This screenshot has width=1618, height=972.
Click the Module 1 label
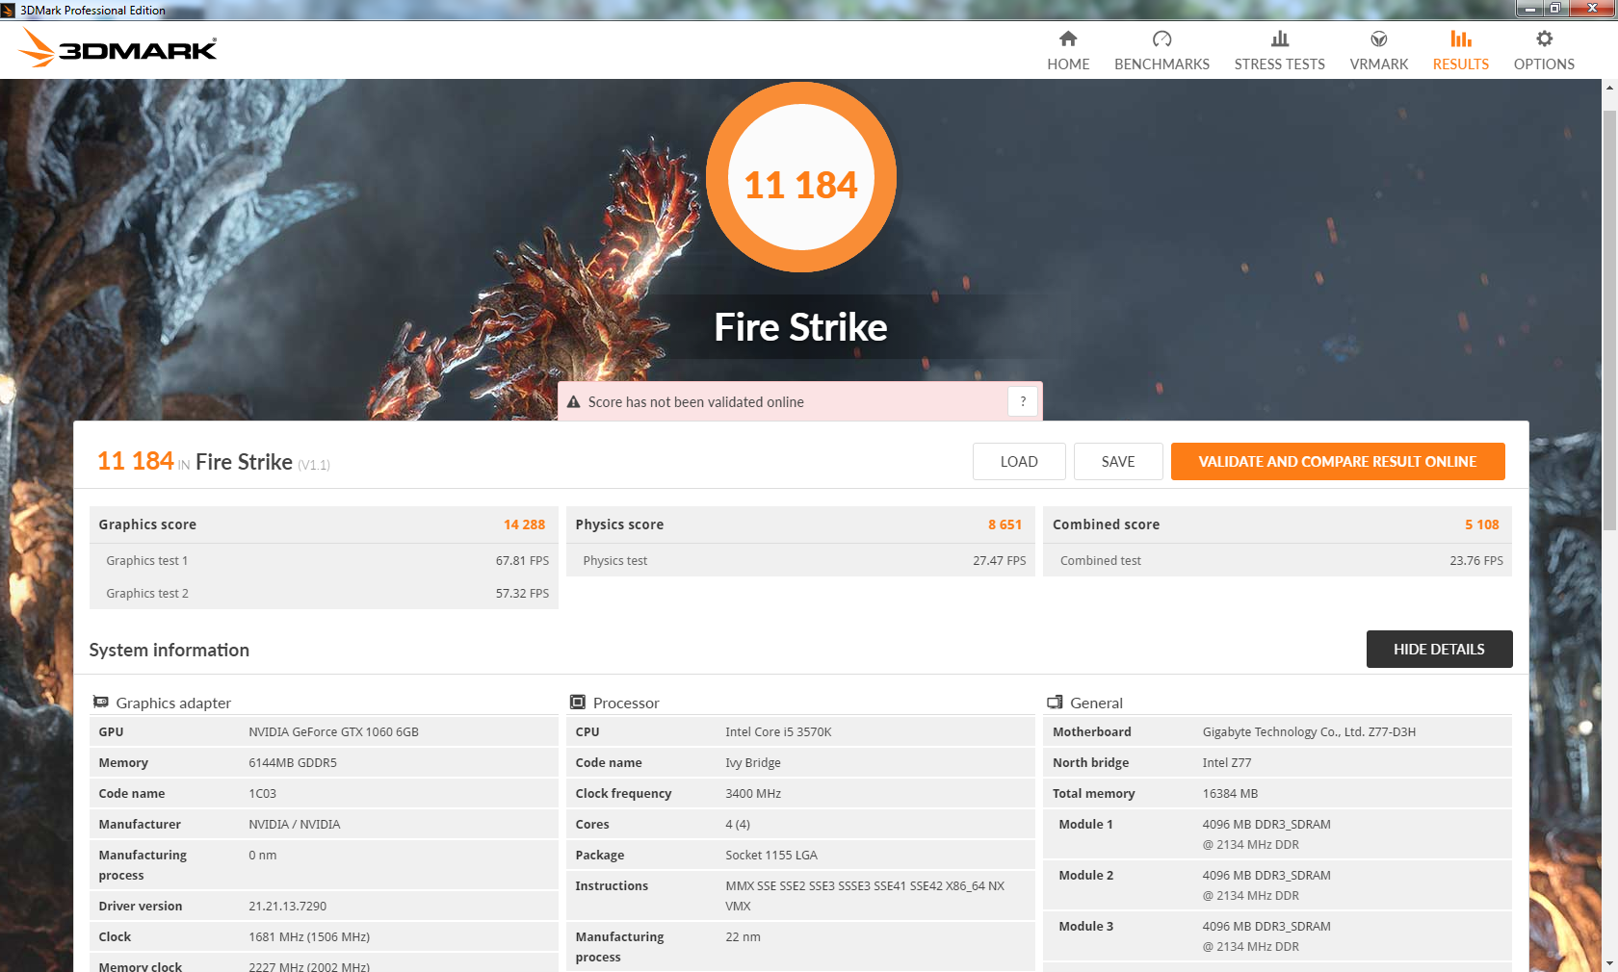1085,824
